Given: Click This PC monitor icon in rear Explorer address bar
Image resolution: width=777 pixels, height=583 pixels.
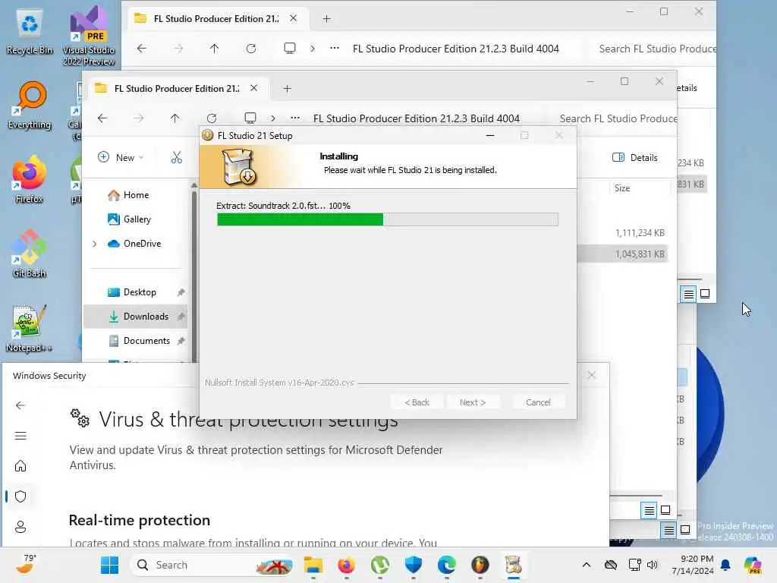Looking at the screenshot, I should [x=290, y=49].
